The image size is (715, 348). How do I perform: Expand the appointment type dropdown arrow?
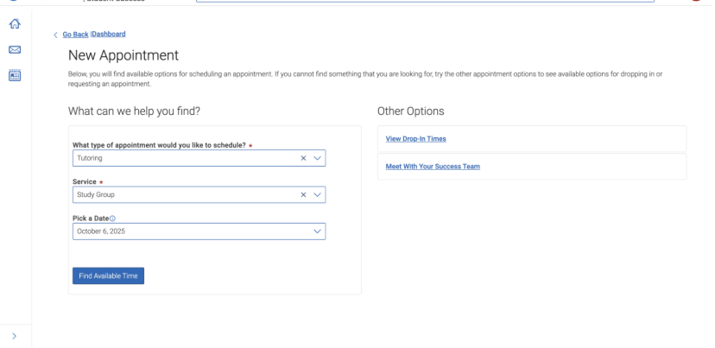pyautogui.click(x=318, y=158)
